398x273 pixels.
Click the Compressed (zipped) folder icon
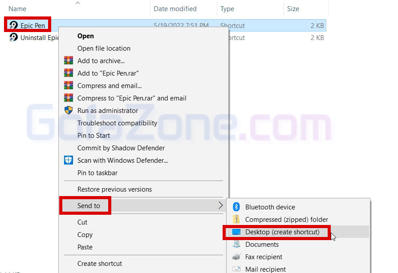pyautogui.click(x=237, y=220)
